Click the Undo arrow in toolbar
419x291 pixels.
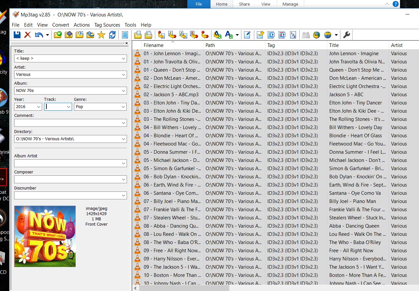(x=39, y=35)
